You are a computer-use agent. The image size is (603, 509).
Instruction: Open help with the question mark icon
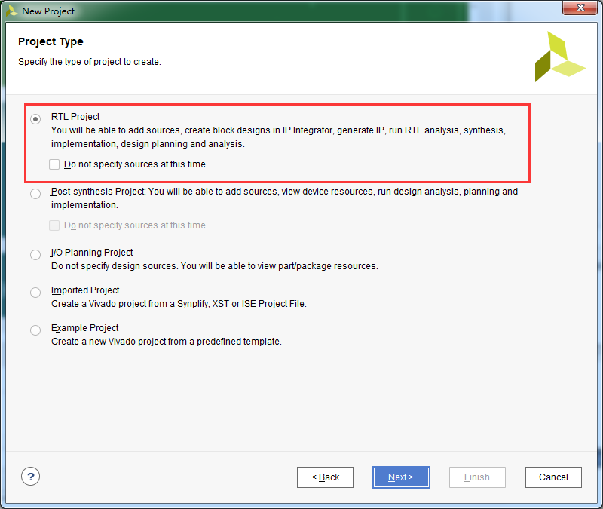30,477
